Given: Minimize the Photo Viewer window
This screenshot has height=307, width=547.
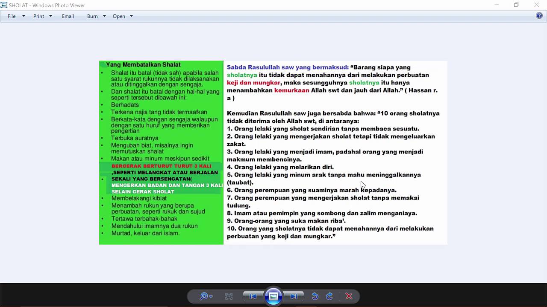Looking at the screenshot, I should pos(497,5).
